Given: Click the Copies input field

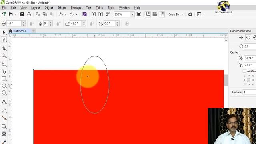Looking at the screenshot, I should point(249,92).
